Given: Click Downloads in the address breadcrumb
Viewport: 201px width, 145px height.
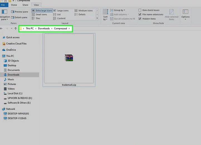Looking at the screenshot, I should pos(44,28).
